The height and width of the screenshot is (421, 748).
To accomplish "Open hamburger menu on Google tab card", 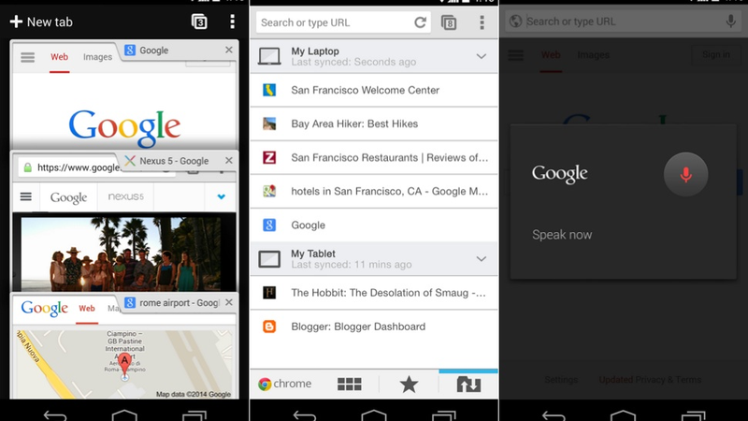I will pos(28,57).
